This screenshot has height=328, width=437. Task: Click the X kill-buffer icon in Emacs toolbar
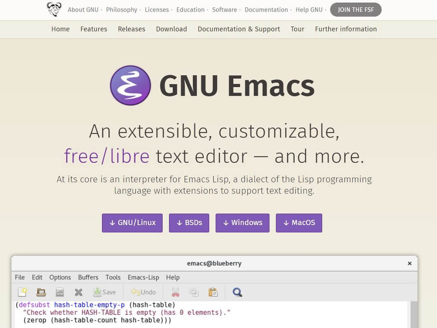point(79,292)
